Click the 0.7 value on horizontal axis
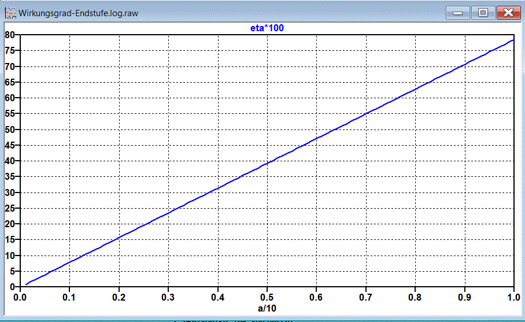525x322 pixels. point(365,297)
